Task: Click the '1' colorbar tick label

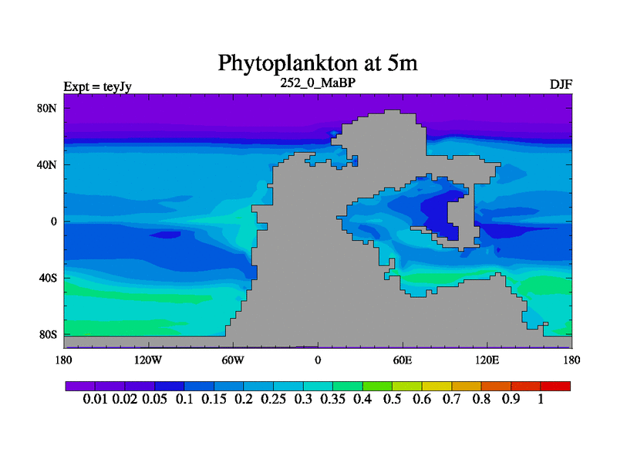Action: [541, 400]
